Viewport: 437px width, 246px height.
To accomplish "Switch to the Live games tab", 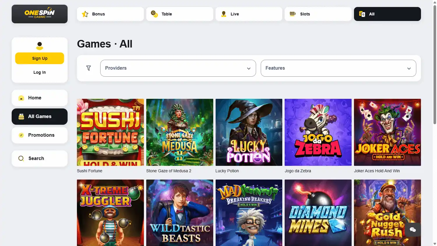I will 249,14.
